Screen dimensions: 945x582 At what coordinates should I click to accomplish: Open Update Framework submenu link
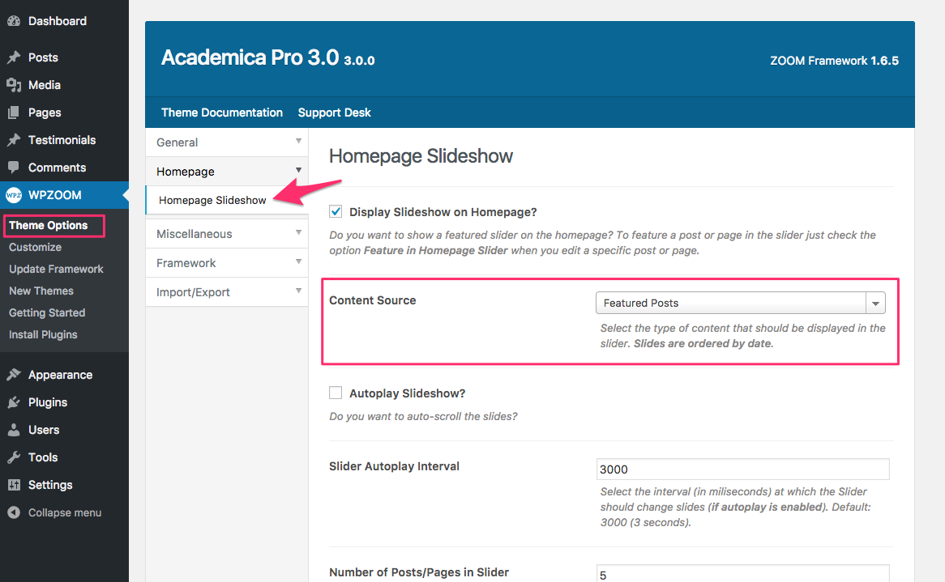coord(56,269)
